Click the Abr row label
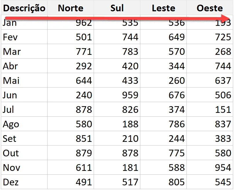The image size is (234, 190). pos(24,66)
